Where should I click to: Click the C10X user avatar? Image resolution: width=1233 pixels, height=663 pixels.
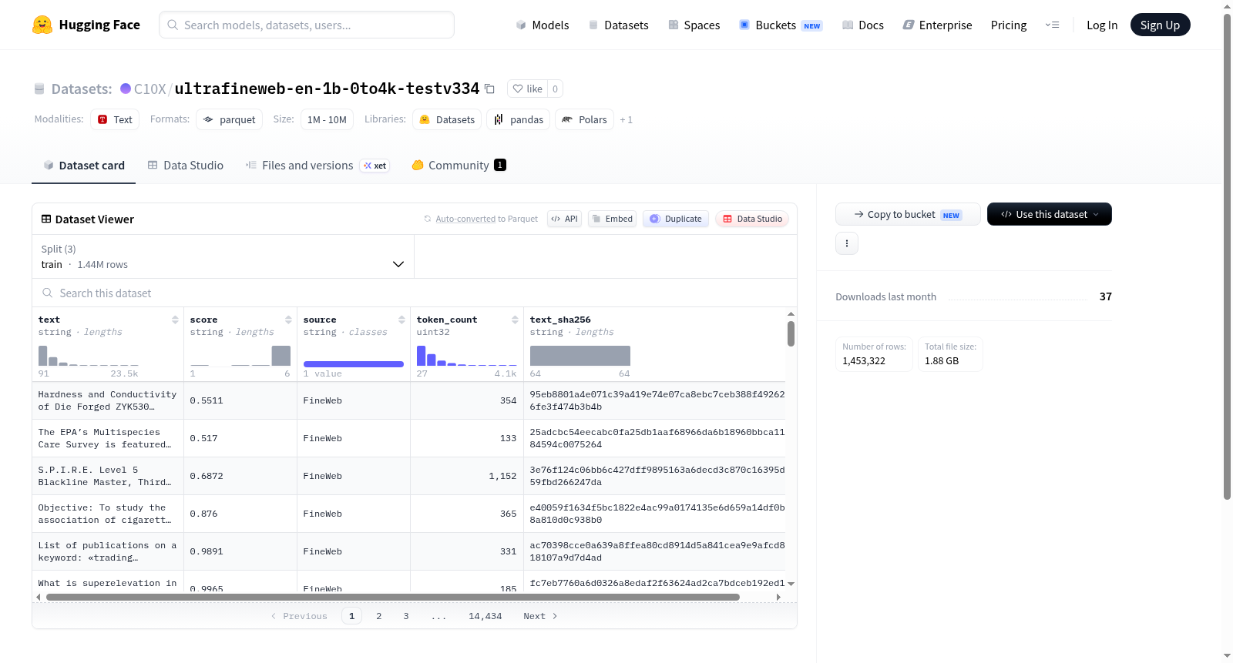click(126, 89)
